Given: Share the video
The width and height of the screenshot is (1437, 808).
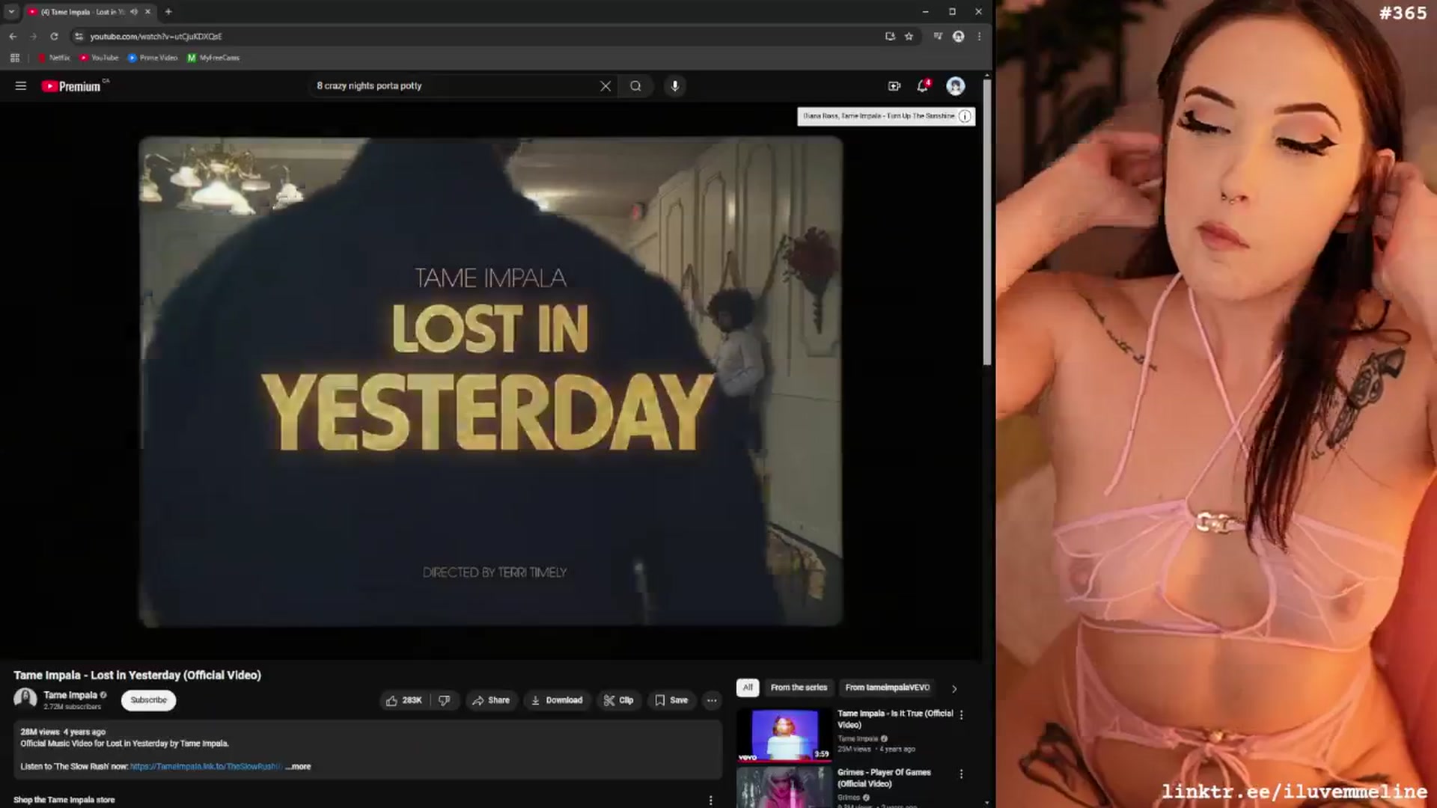Looking at the screenshot, I should coord(491,700).
